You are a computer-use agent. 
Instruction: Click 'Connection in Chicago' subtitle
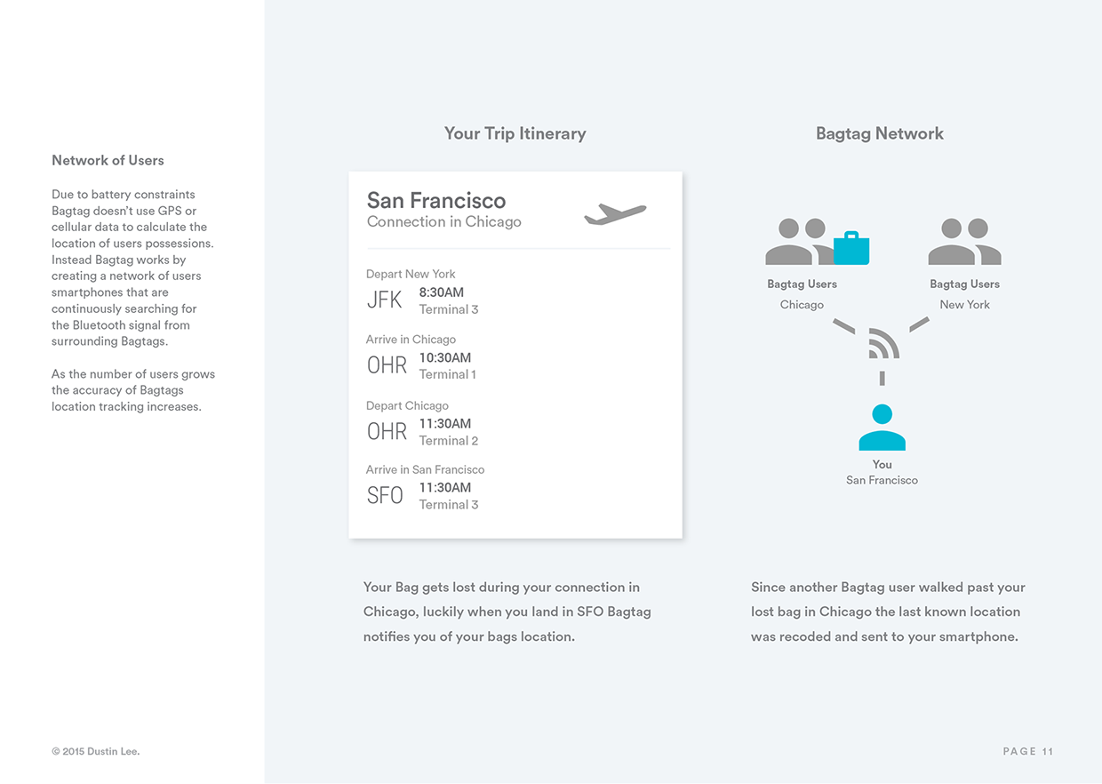pos(443,222)
